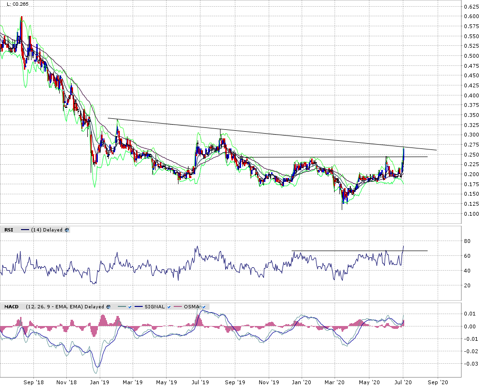The height and width of the screenshot is (389, 483).
Task: Click the globe icon next to RSI Delayed
Action: click(67, 230)
